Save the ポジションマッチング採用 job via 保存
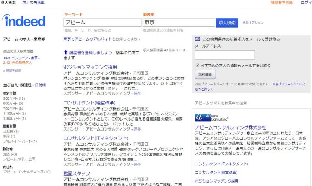The width and height of the screenshot is (312, 186). pyautogui.click(x=137, y=93)
